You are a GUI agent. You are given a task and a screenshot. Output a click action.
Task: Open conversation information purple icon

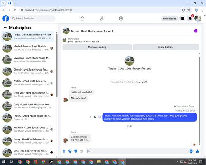[196, 31]
